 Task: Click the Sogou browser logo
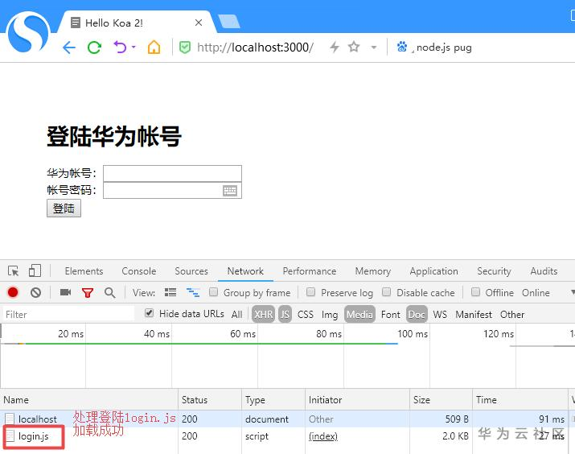(28, 32)
